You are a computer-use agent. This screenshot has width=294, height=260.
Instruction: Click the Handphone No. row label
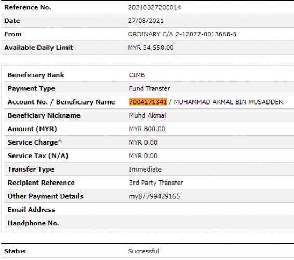(33, 223)
